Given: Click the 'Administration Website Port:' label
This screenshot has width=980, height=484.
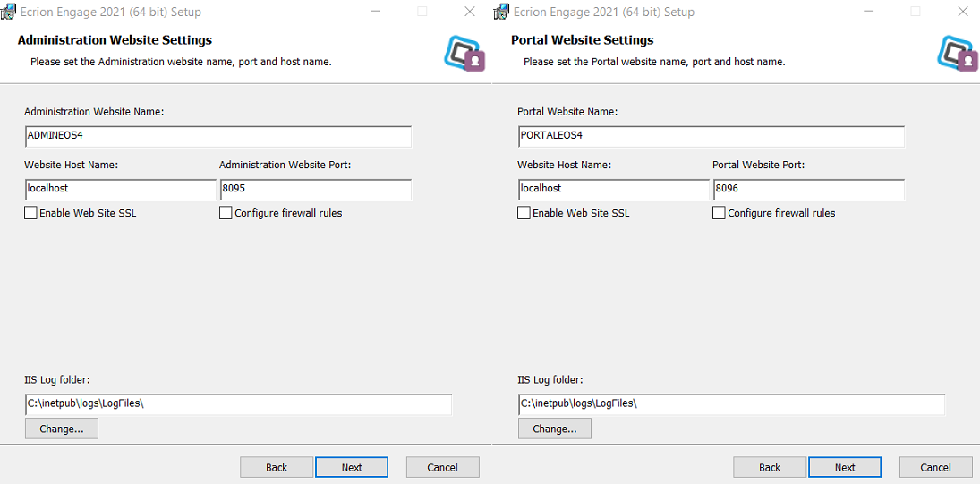Looking at the screenshot, I should click(285, 165).
